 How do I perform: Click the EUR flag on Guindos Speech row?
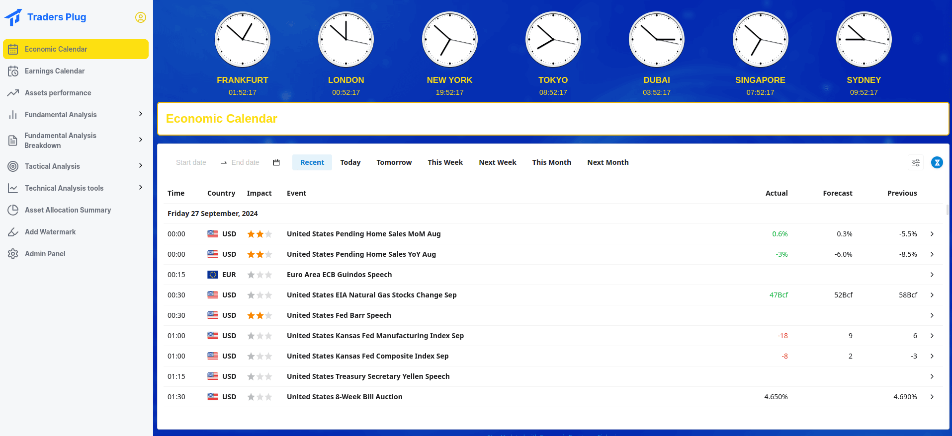tap(213, 275)
